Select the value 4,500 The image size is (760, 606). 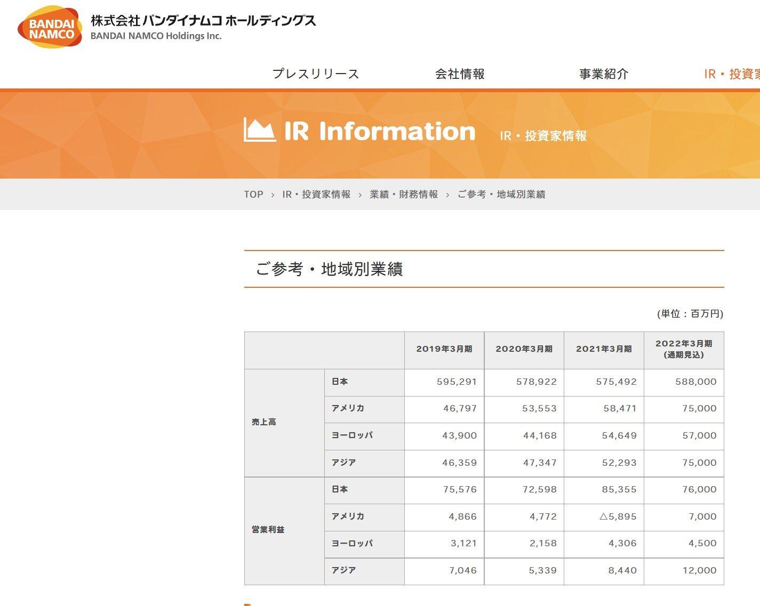click(703, 544)
